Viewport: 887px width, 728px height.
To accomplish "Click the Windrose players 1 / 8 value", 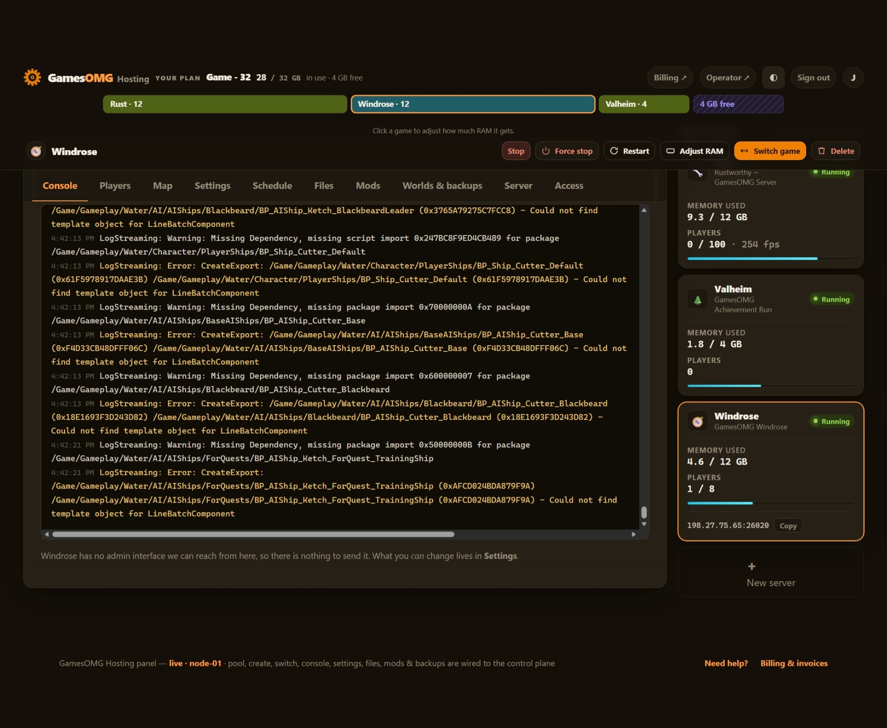I will click(x=701, y=489).
